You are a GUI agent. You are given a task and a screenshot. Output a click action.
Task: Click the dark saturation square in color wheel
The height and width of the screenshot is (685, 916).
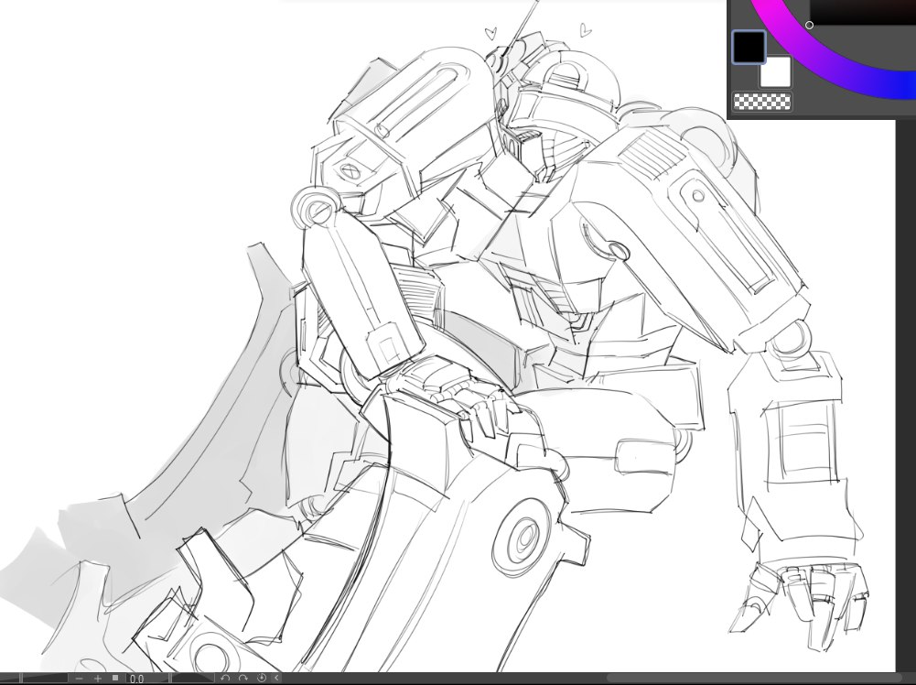click(862, 12)
